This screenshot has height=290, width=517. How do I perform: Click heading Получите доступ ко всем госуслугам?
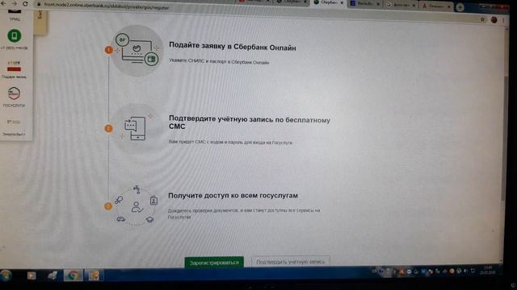tap(233, 195)
